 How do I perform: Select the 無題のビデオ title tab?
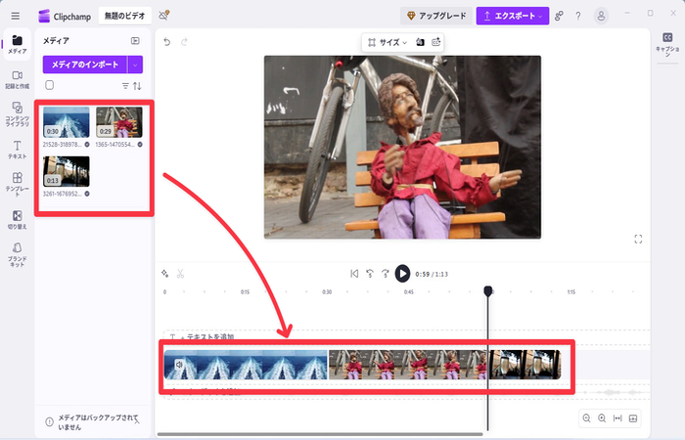[x=127, y=16]
